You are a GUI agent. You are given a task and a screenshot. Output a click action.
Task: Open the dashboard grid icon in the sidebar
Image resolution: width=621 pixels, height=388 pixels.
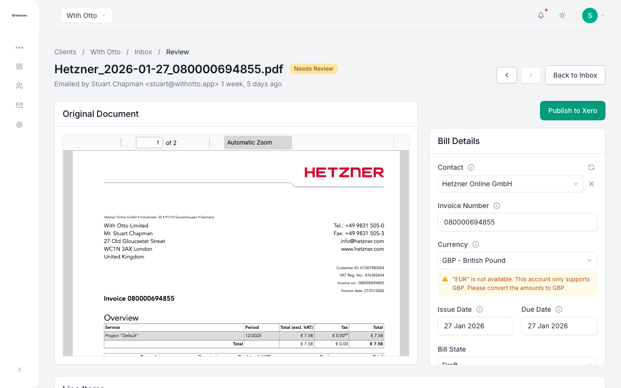[19, 66]
